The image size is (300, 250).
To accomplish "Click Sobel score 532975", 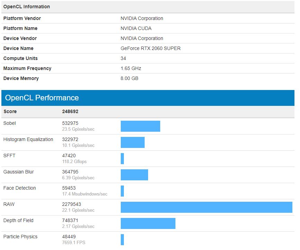I will (x=70, y=123).
